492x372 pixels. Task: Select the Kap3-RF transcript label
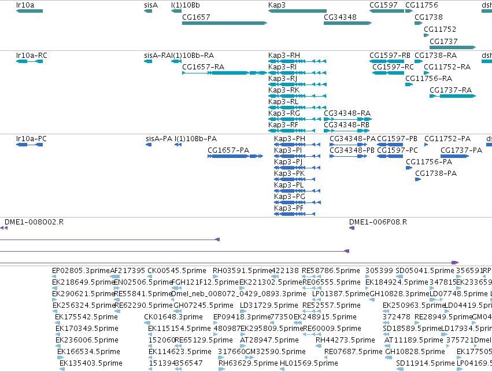[283, 124]
